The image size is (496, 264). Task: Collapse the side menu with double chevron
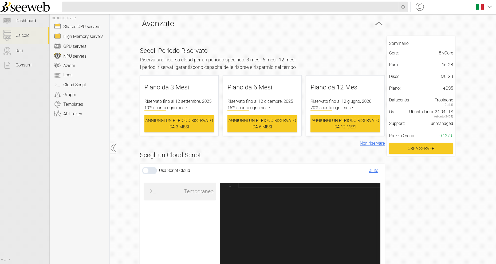[x=113, y=148]
